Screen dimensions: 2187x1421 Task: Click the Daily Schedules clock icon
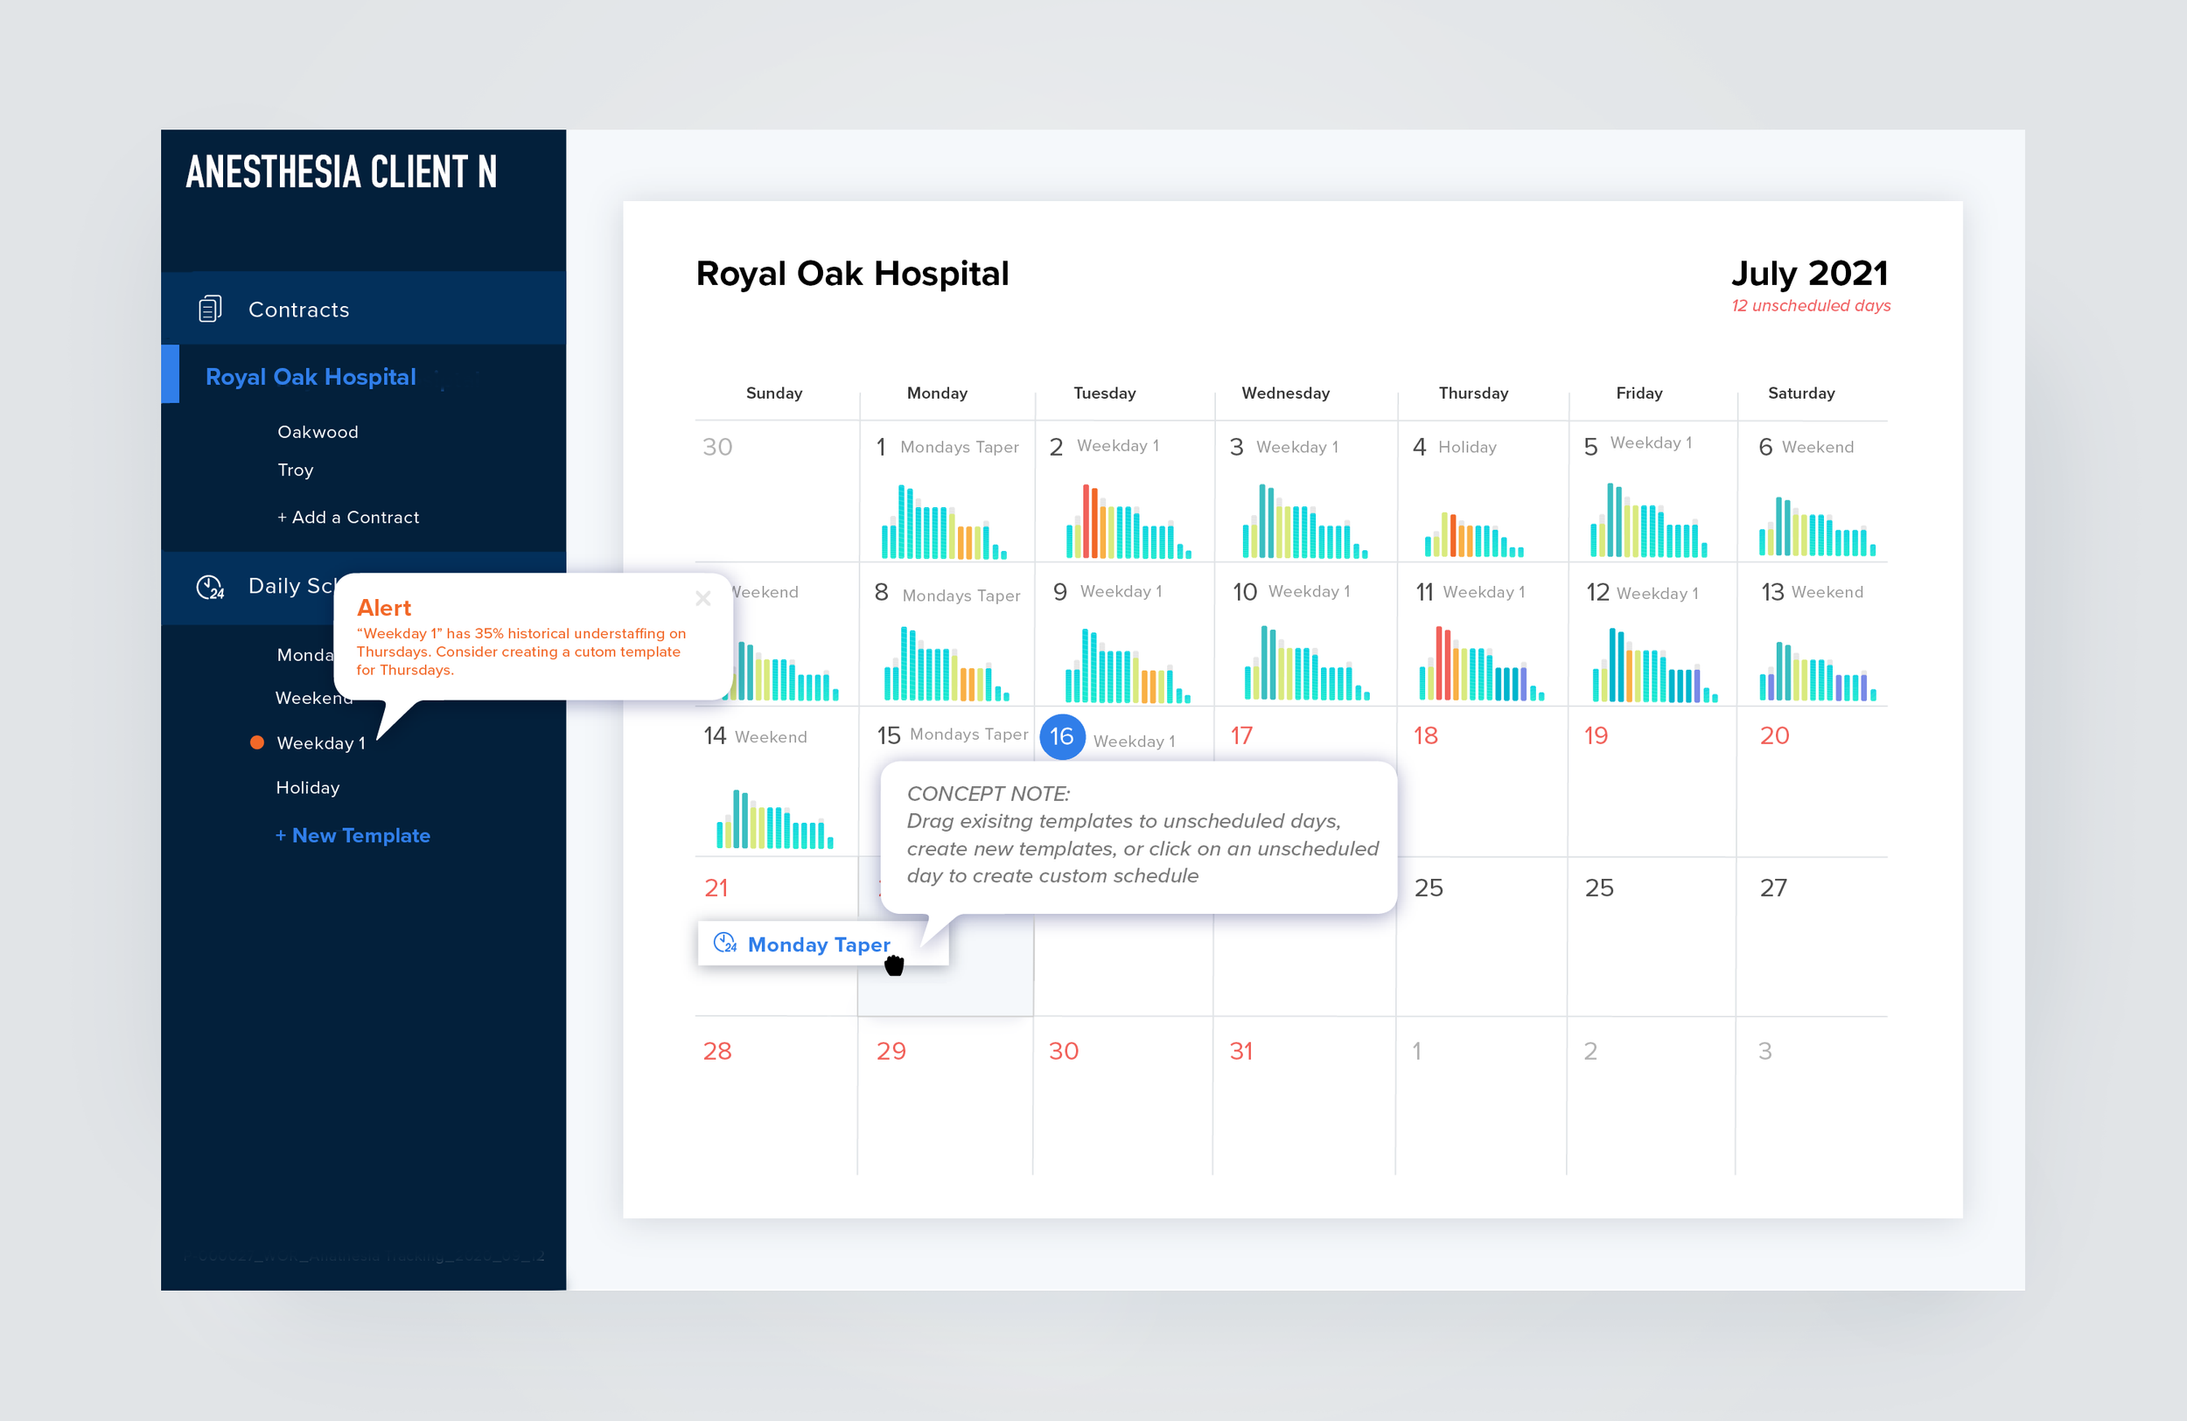pos(211,587)
